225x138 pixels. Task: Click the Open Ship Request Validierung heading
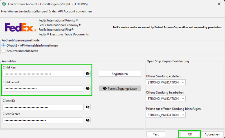click(168, 61)
